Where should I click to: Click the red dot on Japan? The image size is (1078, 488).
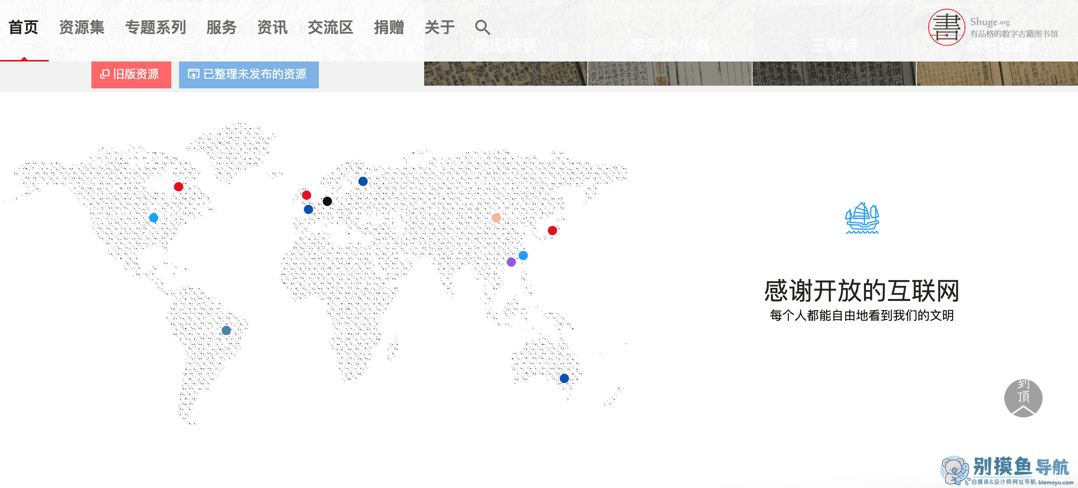[552, 231]
